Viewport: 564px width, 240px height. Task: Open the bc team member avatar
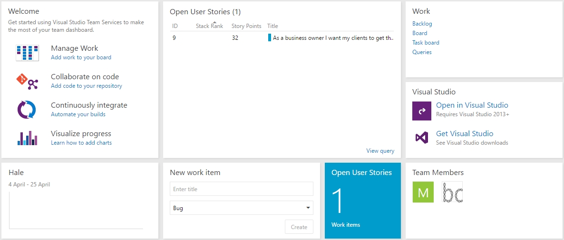coord(453,192)
